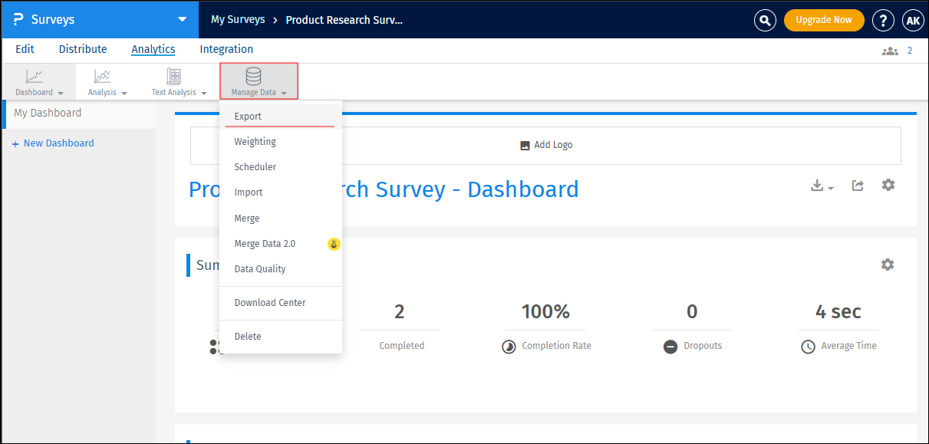Image resolution: width=929 pixels, height=444 pixels.
Task: Open the Summary section settings gear
Action: pyautogui.click(x=888, y=264)
